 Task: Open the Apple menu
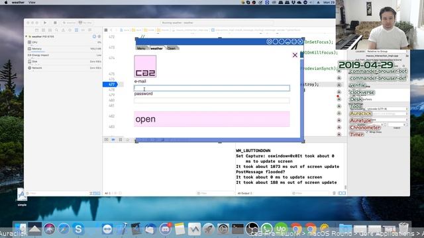click(x=6, y=2)
